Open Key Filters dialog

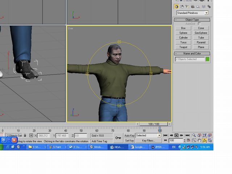click(x=149, y=140)
